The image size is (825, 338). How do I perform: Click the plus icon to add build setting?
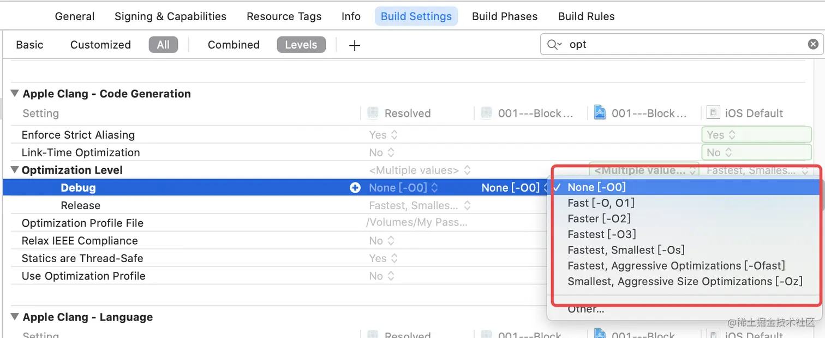355,45
